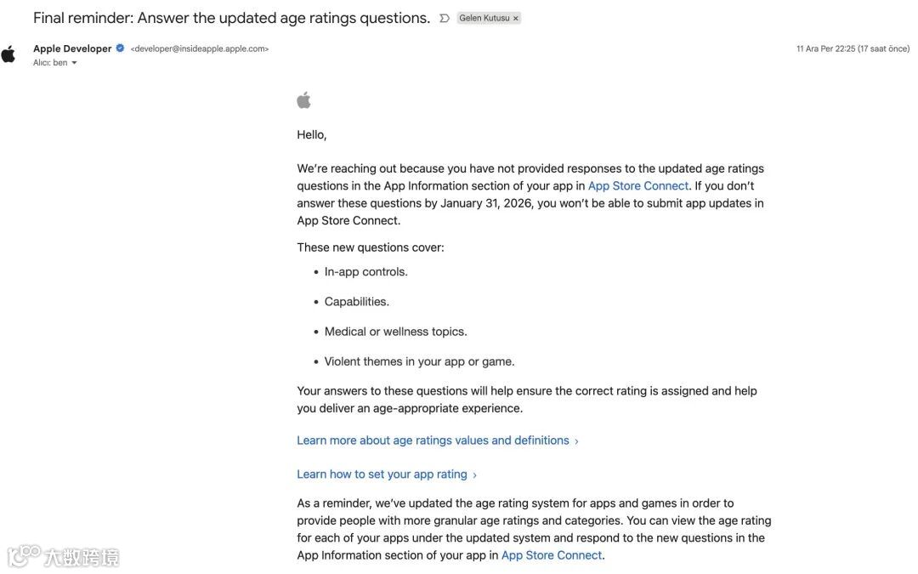The height and width of the screenshot is (574, 918).
Task: Expand the 'Alıcı: ben' recipient details
Action: click(x=74, y=63)
